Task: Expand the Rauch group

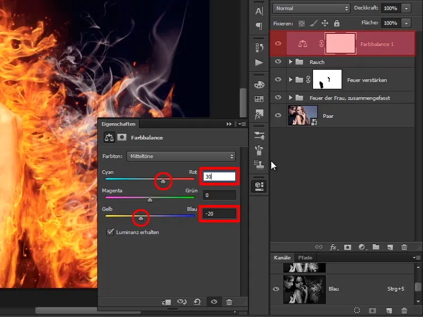Action: coord(290,62)
